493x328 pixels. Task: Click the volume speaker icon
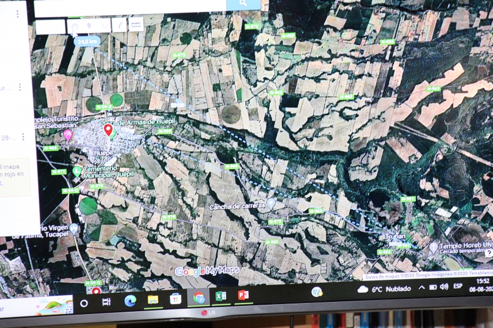[x=444, y=286]
